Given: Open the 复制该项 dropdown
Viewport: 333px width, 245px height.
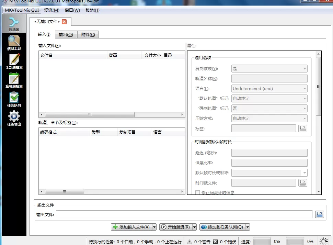Looking at the screenshot, I should 269,68.
